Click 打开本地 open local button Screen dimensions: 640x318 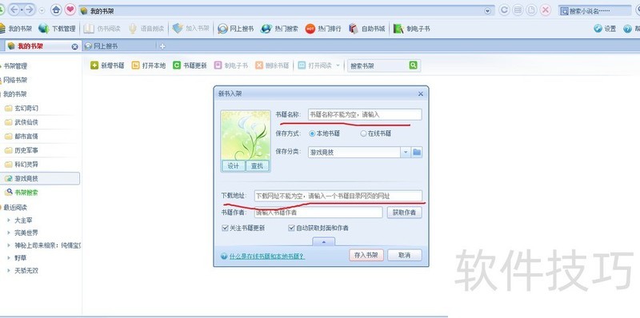click(x=149, y=66)
